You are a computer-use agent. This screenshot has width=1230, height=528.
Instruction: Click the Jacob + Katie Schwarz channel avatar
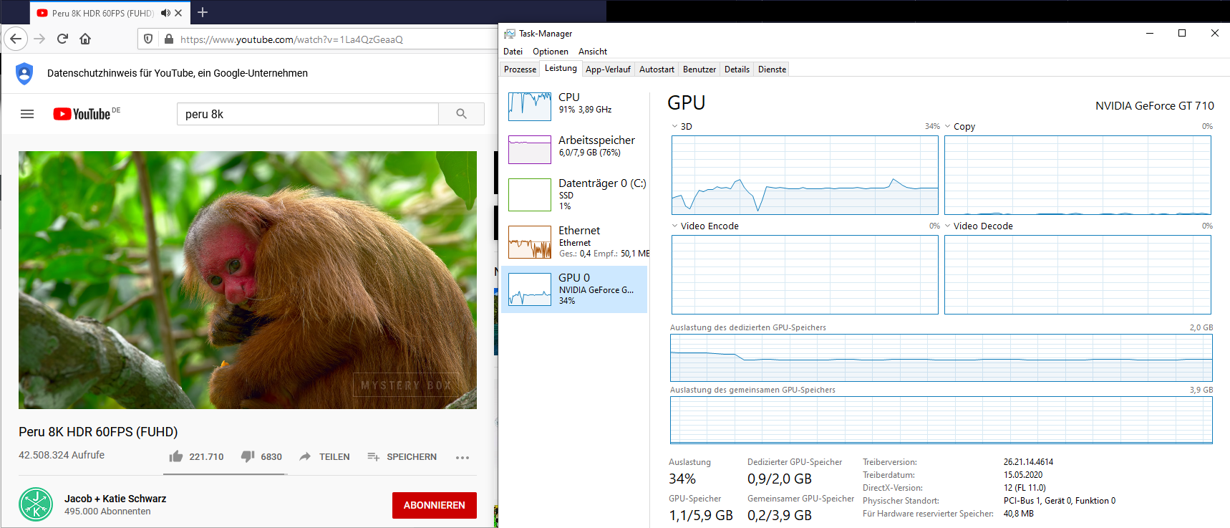36,504
